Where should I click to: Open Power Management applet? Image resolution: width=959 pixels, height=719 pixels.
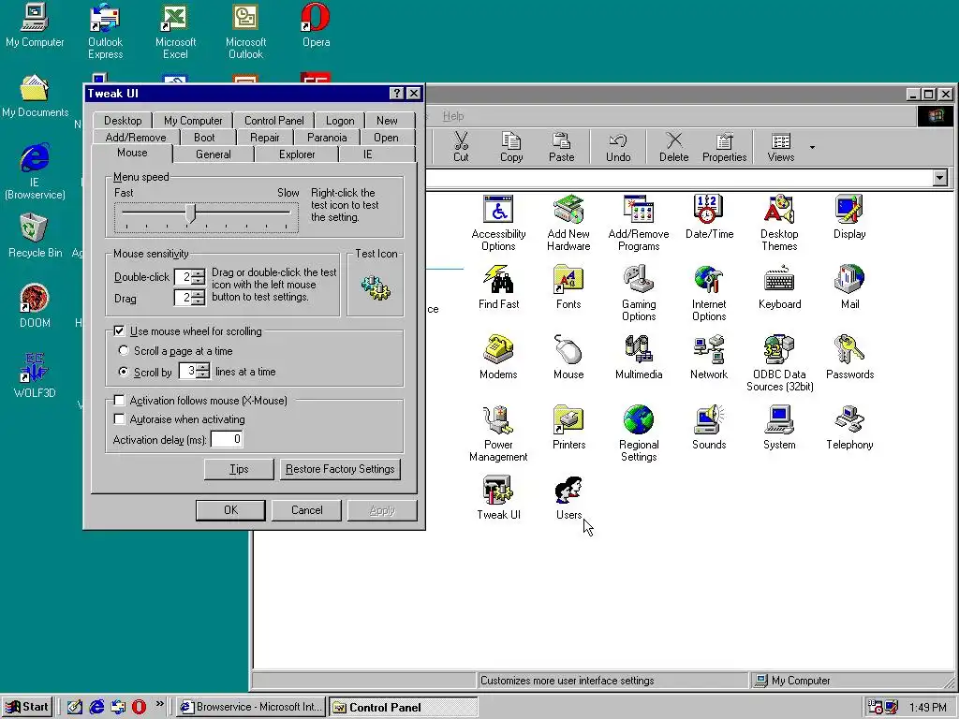pyautogui.click(x=498, y=434)
